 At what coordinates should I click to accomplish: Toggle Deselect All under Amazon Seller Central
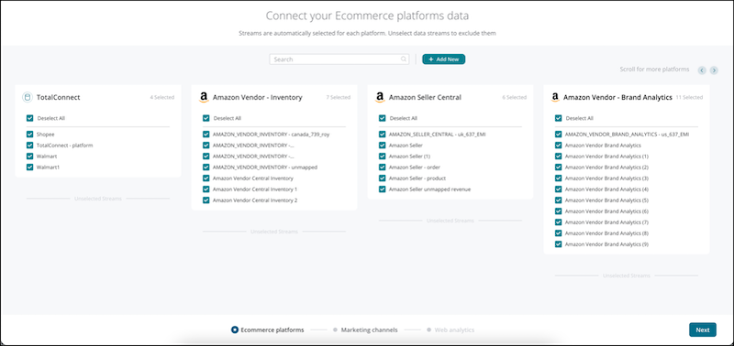382,118
